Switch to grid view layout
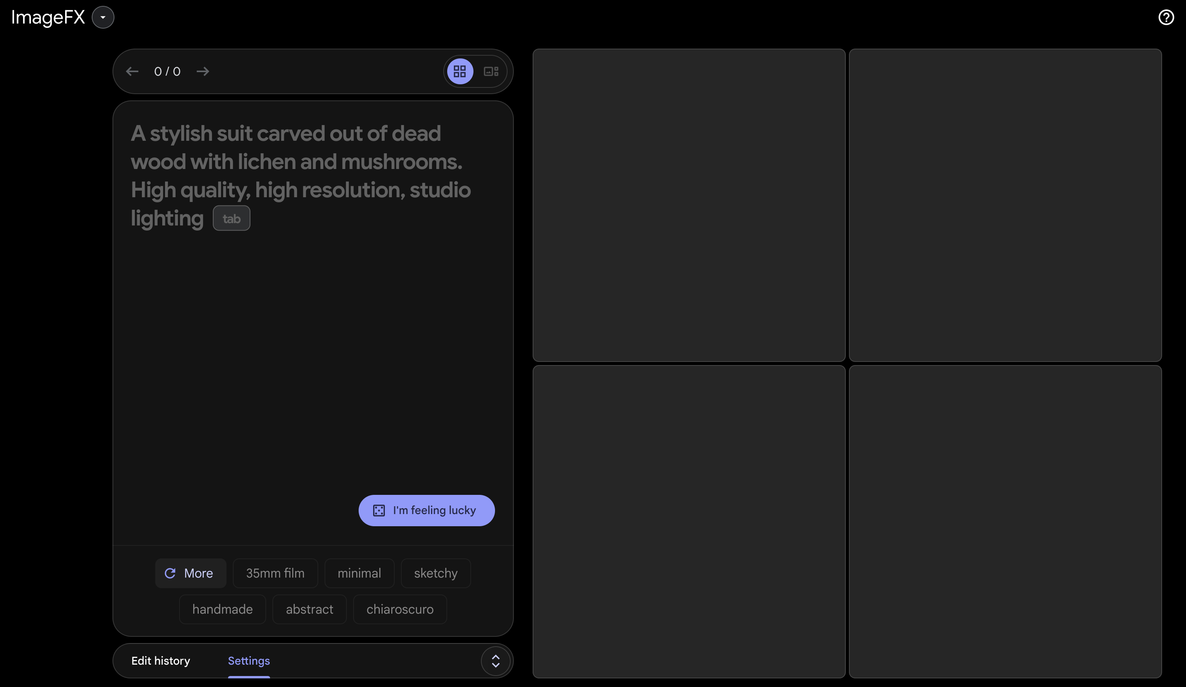Viewport: 1186px width, 687px height. pyautogui.click(x=460, y=72)
